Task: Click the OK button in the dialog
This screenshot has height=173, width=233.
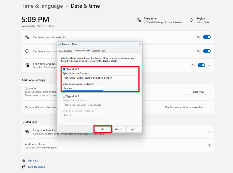Action: tap(103, 129)
